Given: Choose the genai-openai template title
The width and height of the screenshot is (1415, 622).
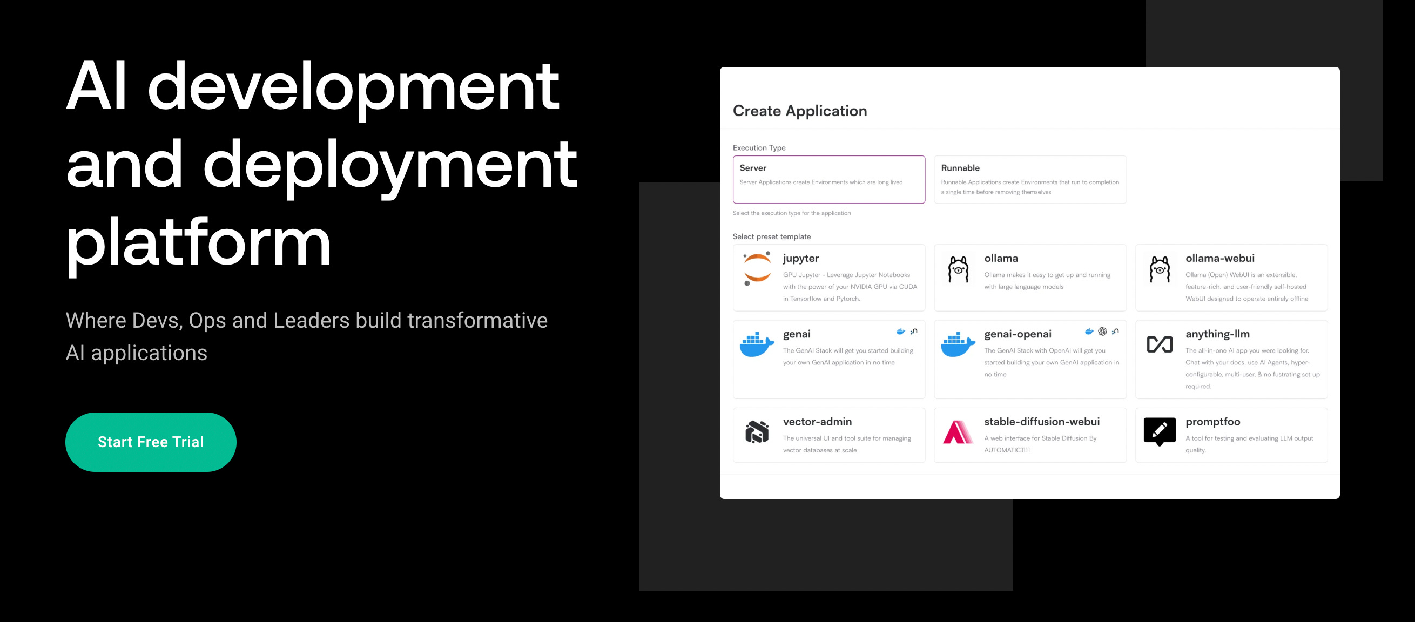Looking at the screenshot, I should tap(1018, 334).
